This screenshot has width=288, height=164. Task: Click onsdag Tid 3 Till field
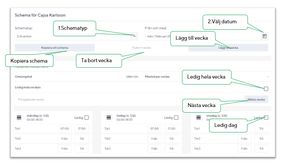tap(261, 148)
